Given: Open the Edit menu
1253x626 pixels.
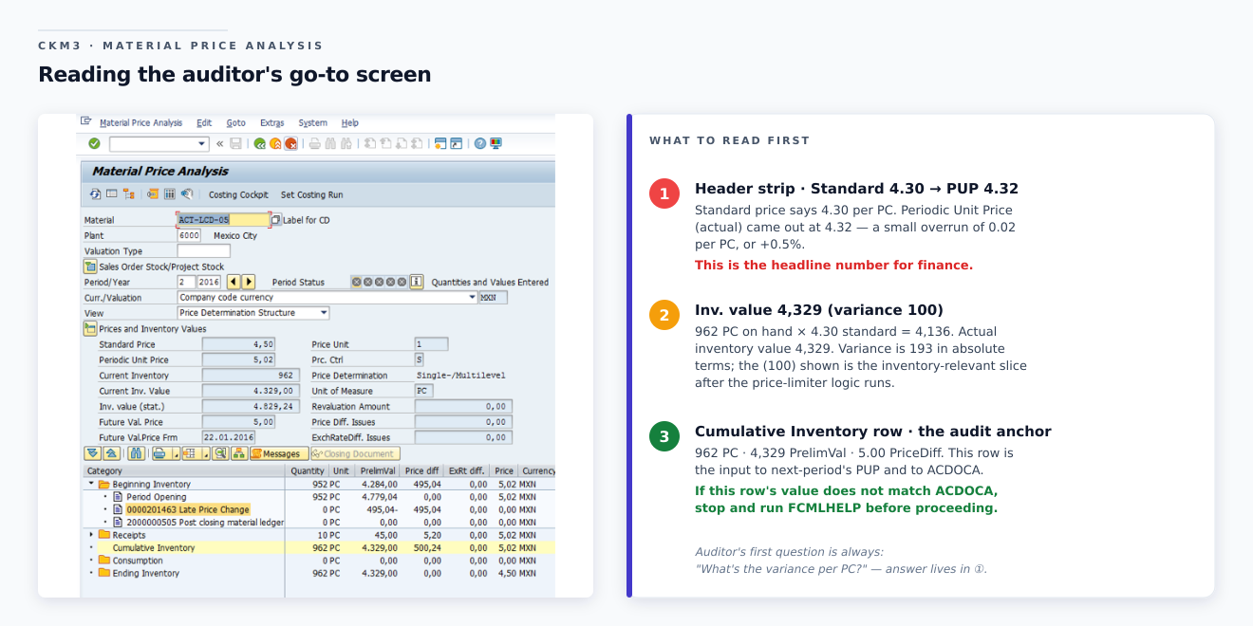Looking at the screenshot, I should pos(204,122).
